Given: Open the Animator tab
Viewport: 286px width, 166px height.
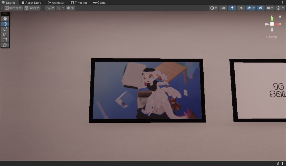Looking at the screenshot, I should click(x=56, y=3).
